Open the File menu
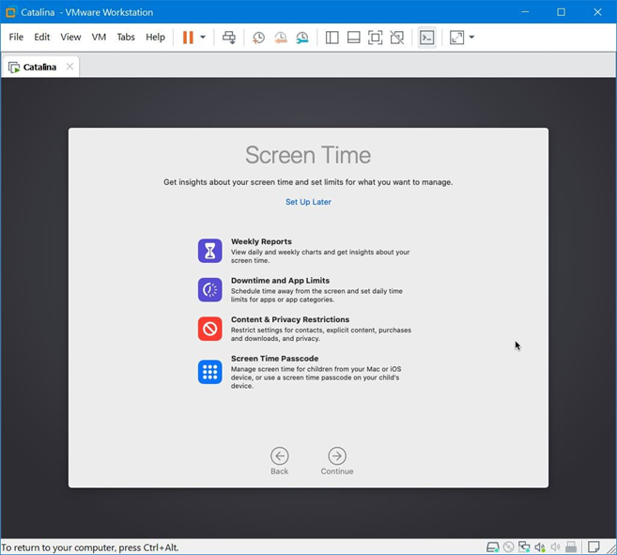The image size is (617, 555). coord(16,37)
